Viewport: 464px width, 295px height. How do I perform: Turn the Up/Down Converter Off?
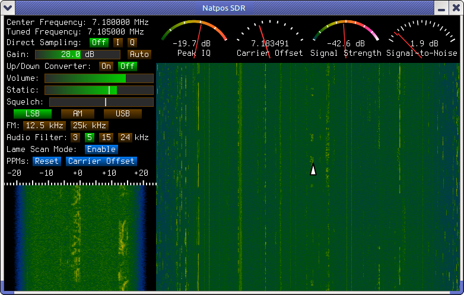coord(126,66)
